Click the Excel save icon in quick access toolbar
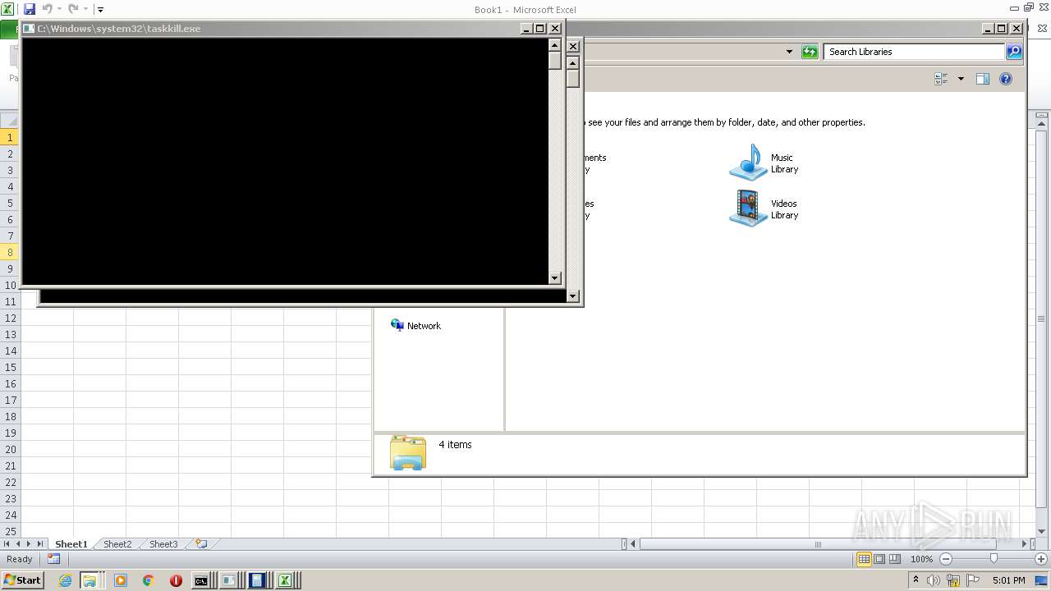 [30, 9]
